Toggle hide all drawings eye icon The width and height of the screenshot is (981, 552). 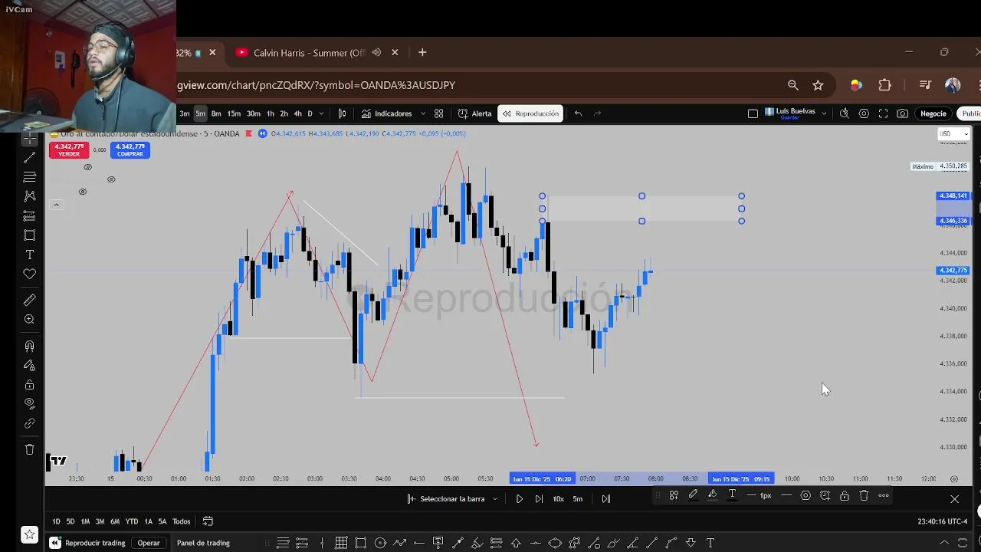coord(29,403)
